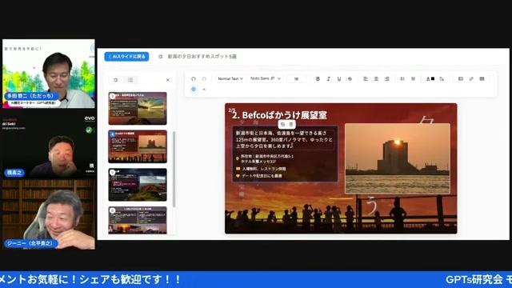Click the address line with location pin
The image size is (512, 288).
pos(265,158)
